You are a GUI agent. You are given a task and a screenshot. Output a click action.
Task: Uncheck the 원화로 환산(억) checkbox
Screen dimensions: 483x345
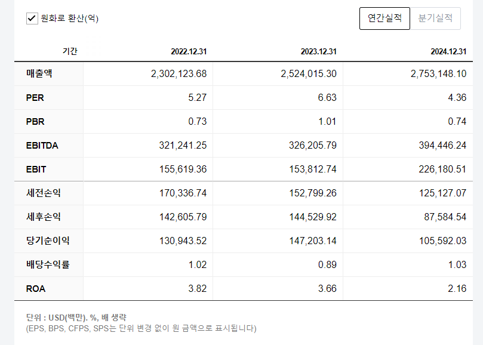(32, 19)
